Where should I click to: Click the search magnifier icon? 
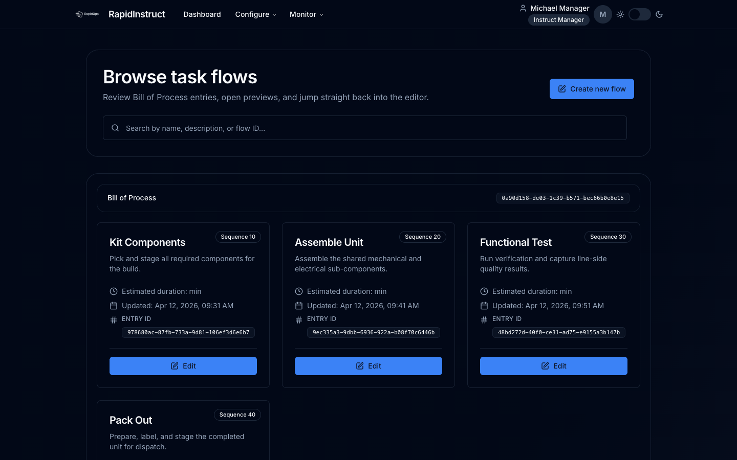point(115,128)
